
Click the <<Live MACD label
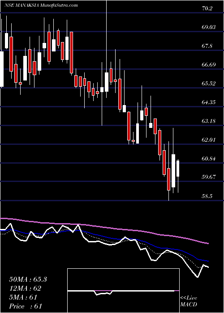coord(189,301)
